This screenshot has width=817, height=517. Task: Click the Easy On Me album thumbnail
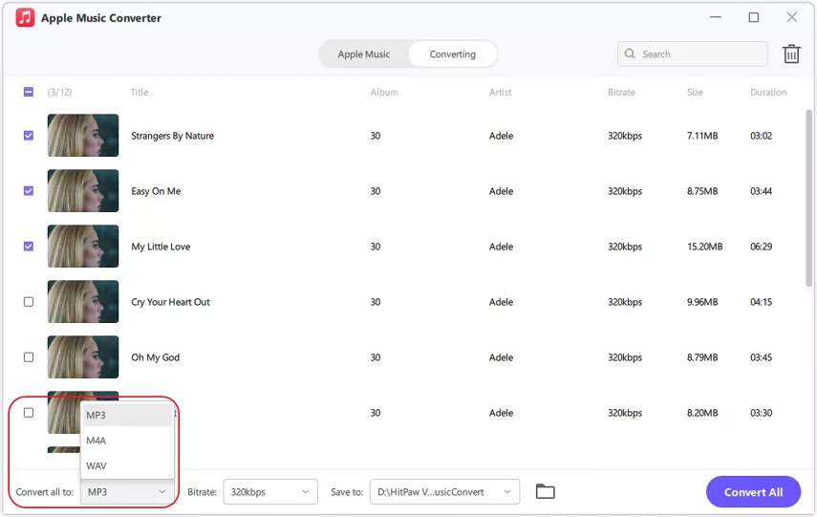(83, 191)
